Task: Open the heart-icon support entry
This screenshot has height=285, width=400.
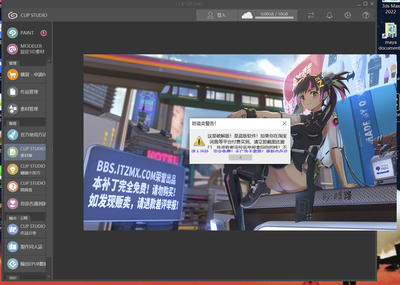Action: (x=25, y=204)
